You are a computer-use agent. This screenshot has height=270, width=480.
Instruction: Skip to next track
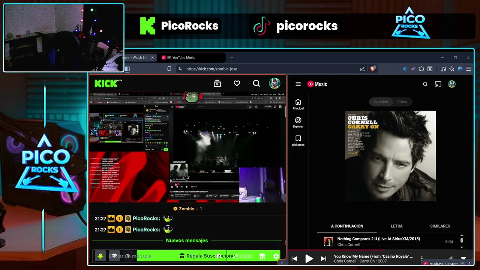[323, 259]
